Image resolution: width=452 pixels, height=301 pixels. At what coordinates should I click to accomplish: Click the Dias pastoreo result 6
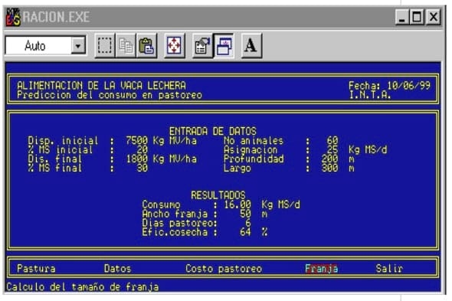(248, 223)
